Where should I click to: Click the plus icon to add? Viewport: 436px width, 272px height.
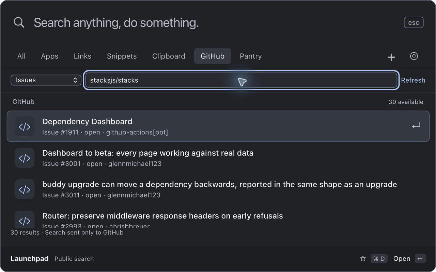[391, 57]
